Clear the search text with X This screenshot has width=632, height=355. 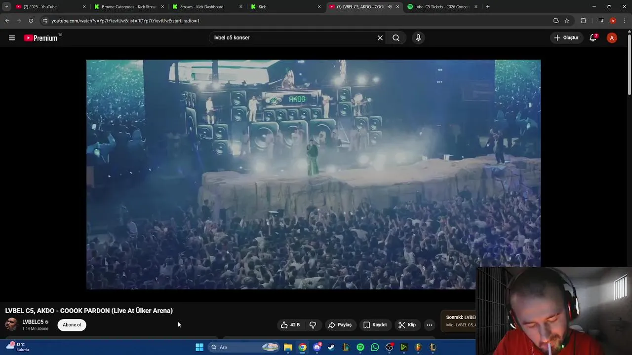pos(380,38)
